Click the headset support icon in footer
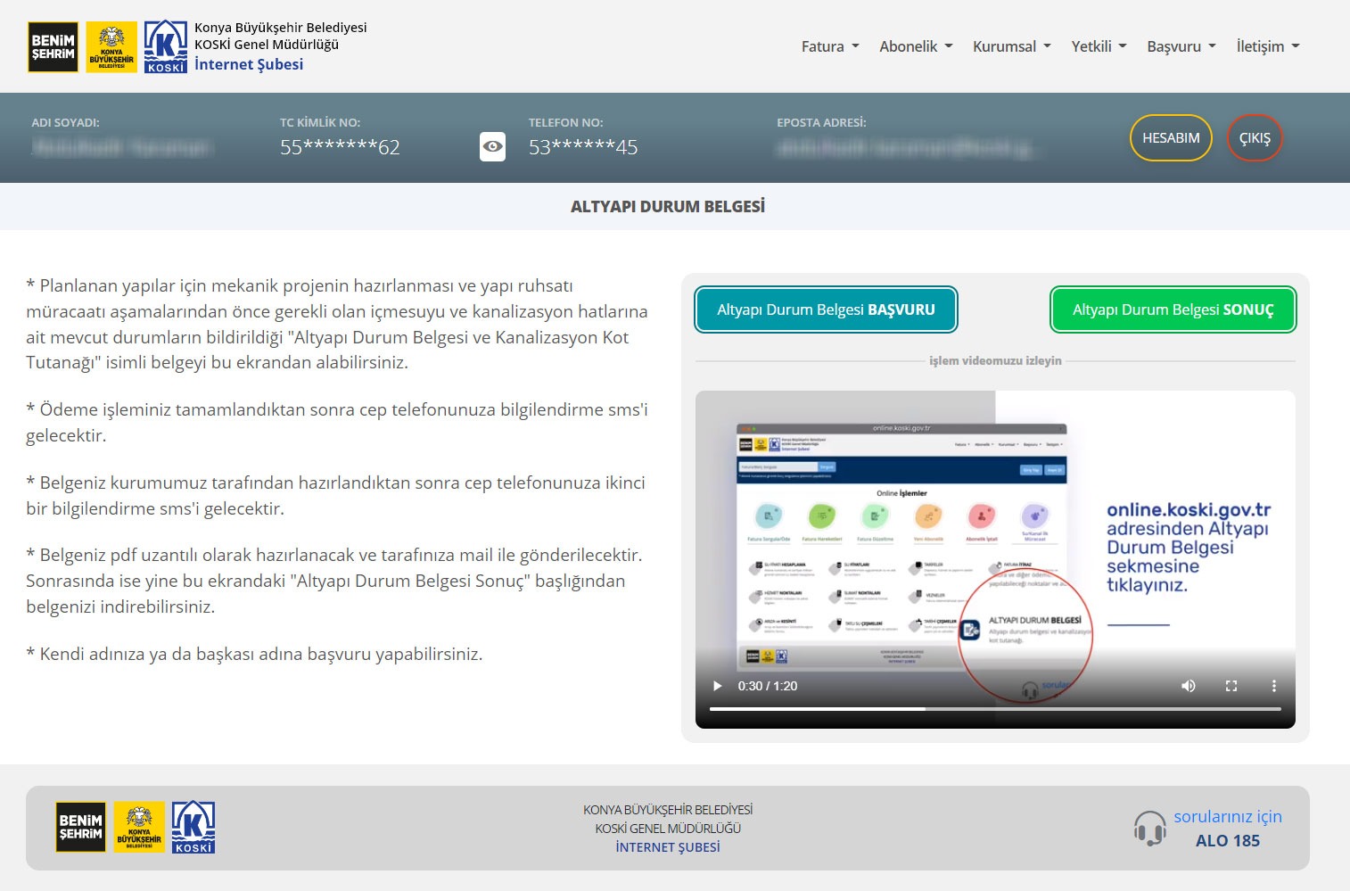 click(x=1149, y=829)
